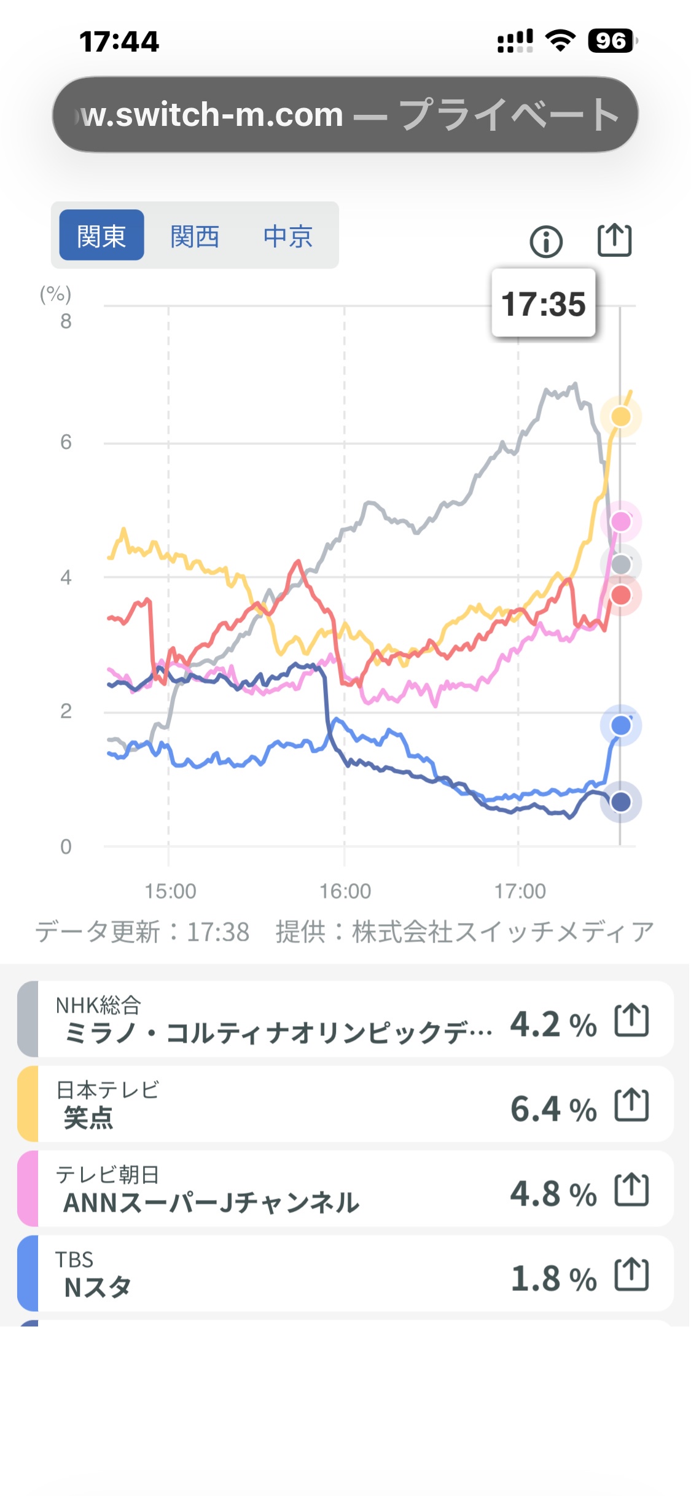
Task: Open the TBS Nスタ row
Action: [x=276, y=1274]
